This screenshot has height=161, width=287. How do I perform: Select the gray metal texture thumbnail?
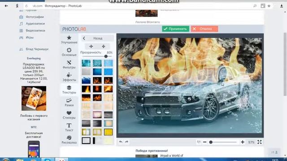click(86, 72)
